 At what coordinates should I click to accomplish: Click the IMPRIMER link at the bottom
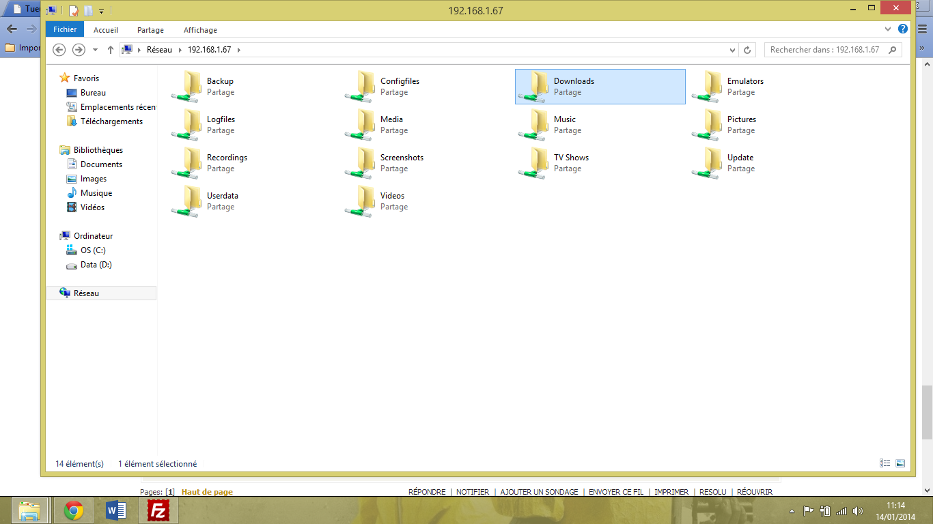point(671,492)
